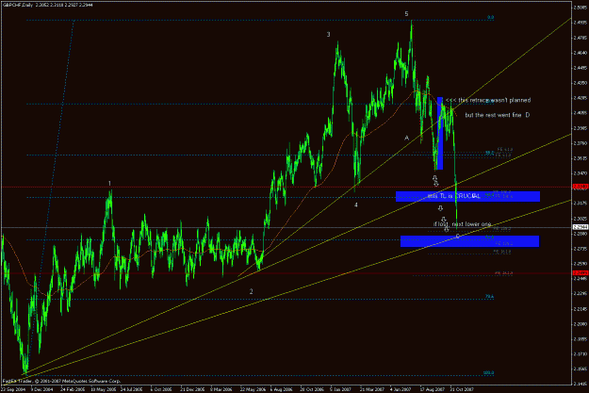Select the lower blue support zone rectangle
Viewport: 589px width, 393px height.
[x=469, y=241]
